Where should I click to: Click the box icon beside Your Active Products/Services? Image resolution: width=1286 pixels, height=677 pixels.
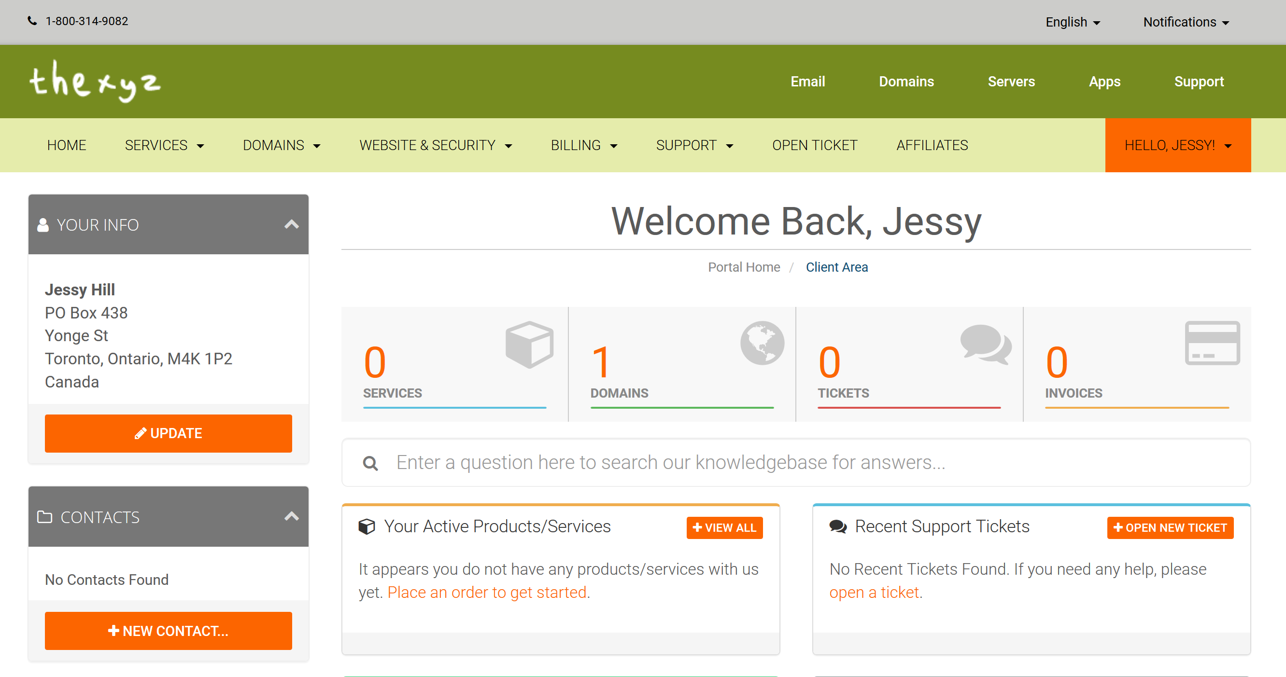[367, 526]
